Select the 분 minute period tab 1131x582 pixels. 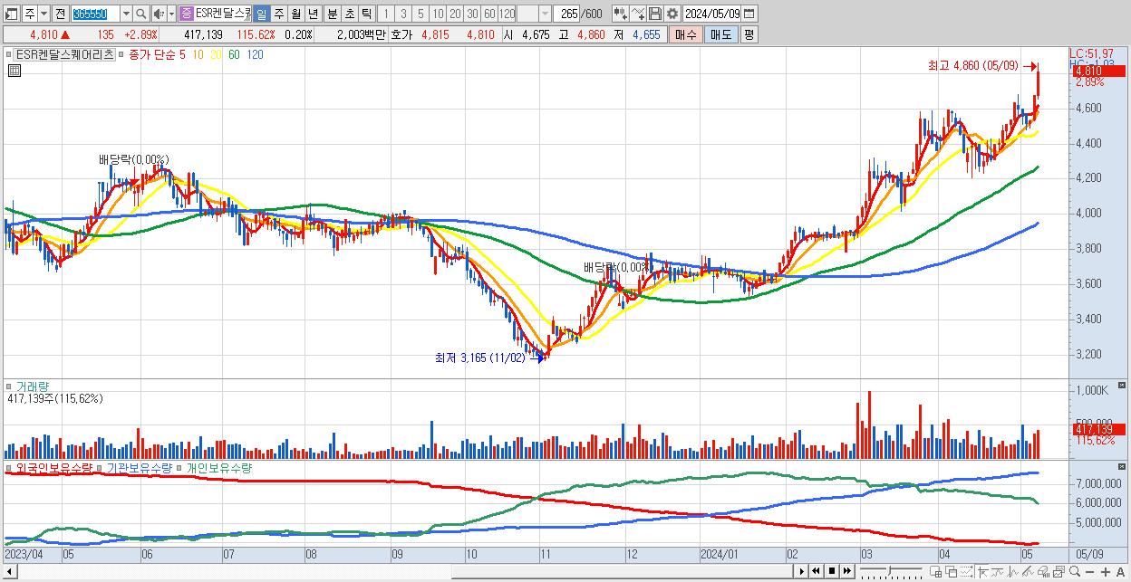click(x=332, y=14)
